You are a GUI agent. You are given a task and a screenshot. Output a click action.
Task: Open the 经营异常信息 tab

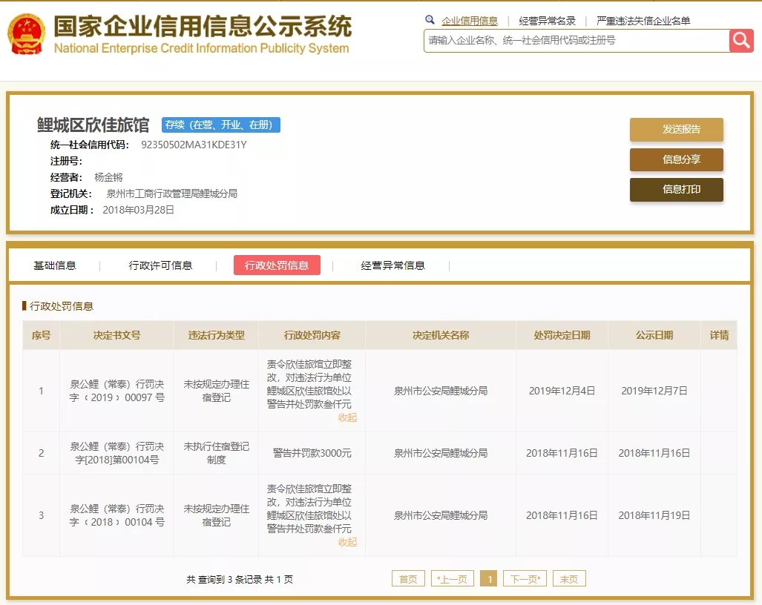click(x=393, y=265)
